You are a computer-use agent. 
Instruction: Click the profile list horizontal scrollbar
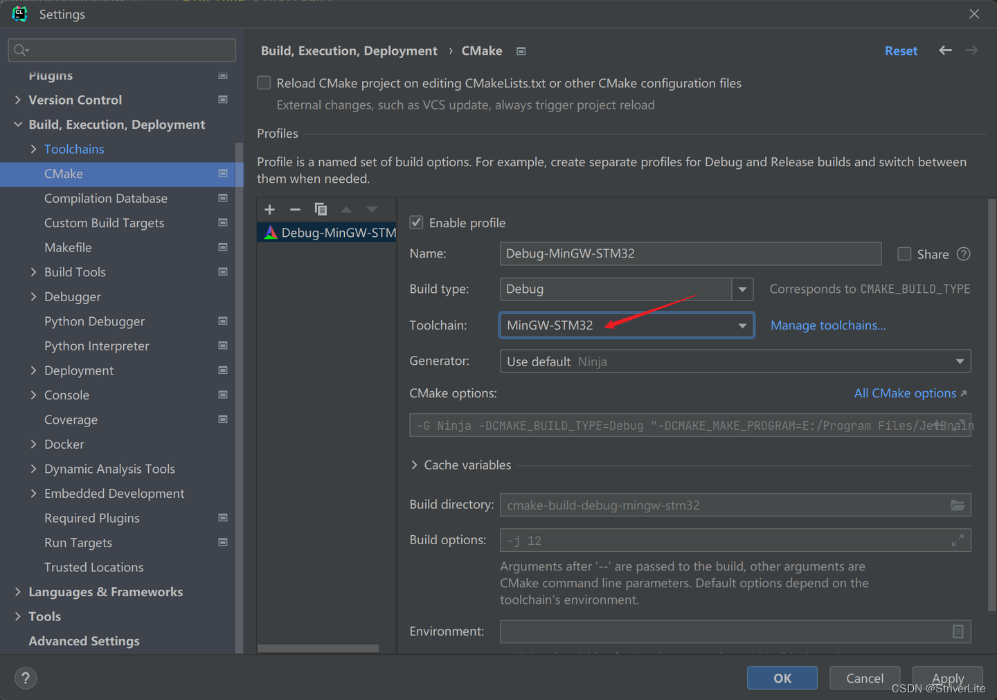click(x=318, y=649)
